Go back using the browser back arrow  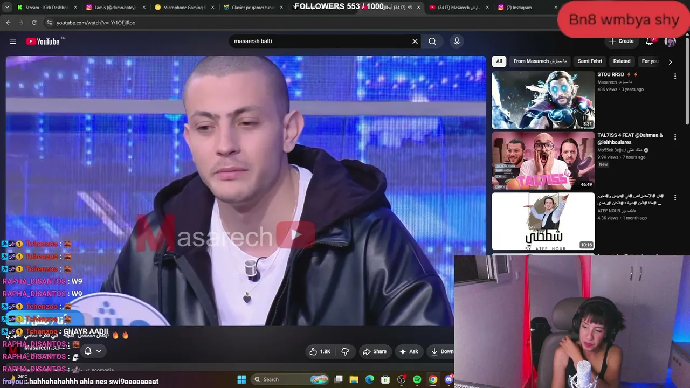(x=8, y=23)
